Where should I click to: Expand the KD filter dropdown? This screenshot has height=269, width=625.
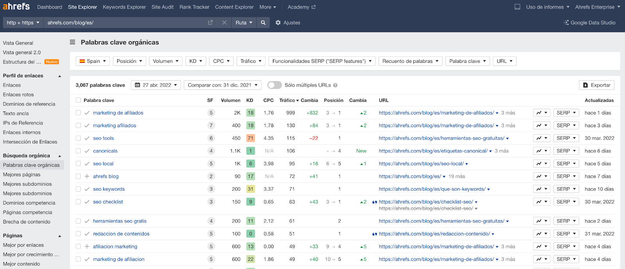tap(195, 61)
